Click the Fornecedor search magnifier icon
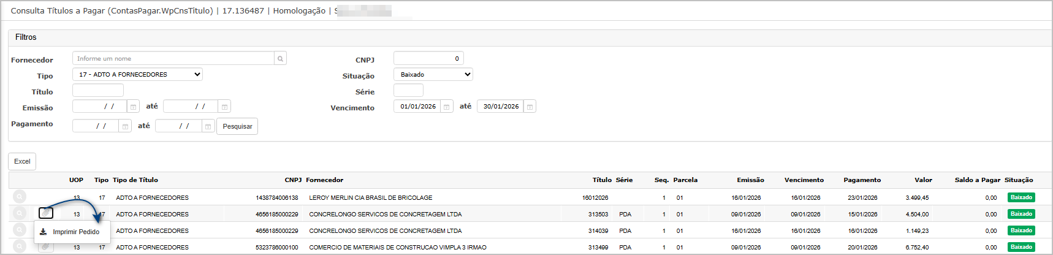Viewport: 1053px width, 255px height. [x=280, y=59]
